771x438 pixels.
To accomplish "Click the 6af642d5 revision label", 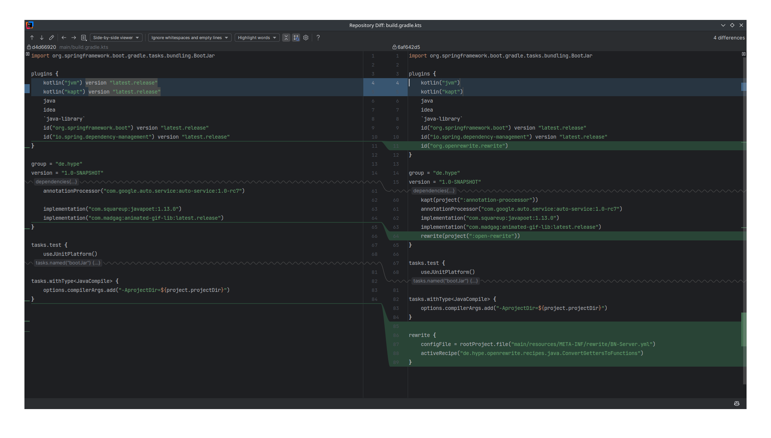I will 408,47.
